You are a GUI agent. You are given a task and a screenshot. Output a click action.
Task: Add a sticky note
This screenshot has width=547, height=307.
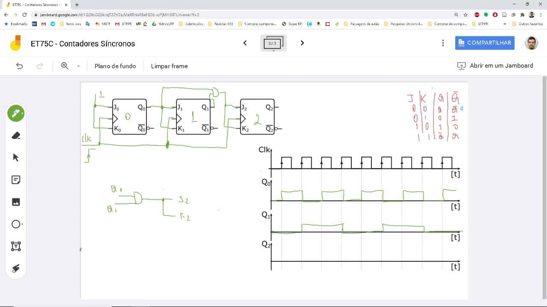coord(16,180)
